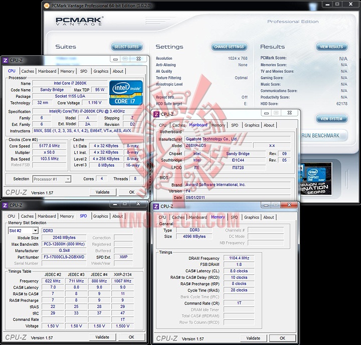Open Caches tab in the CPU window

click(28, 71)
